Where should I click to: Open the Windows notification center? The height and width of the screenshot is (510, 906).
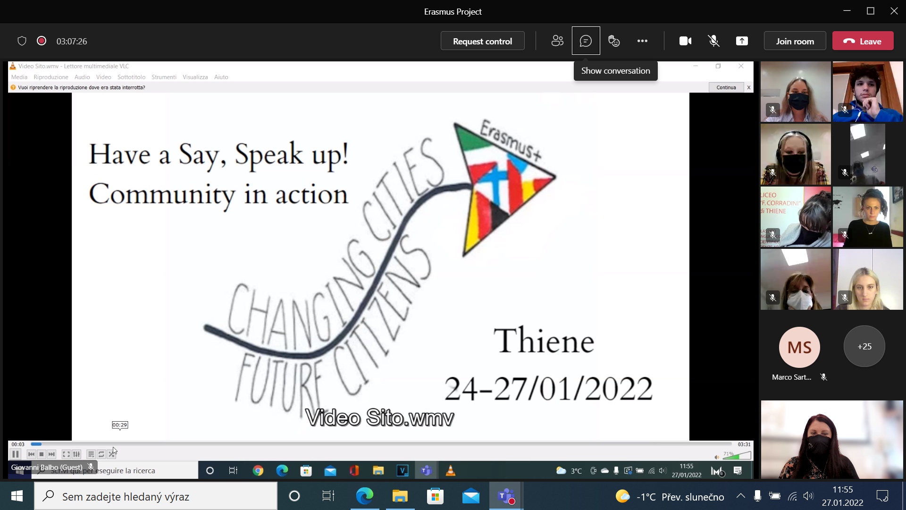pyautogui.click(x=882, y=496)
